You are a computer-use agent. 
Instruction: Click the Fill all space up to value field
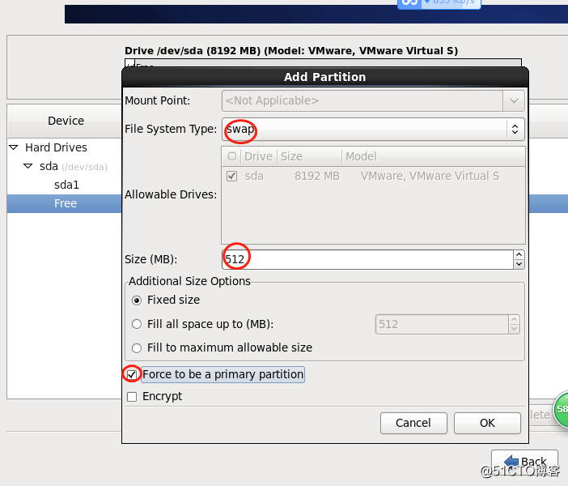tap(442, 324)
